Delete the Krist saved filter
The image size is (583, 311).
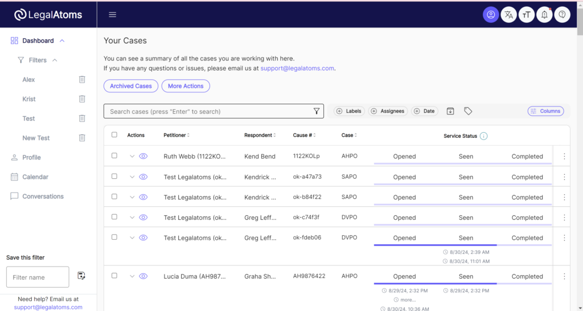click(x=82, y=99)
